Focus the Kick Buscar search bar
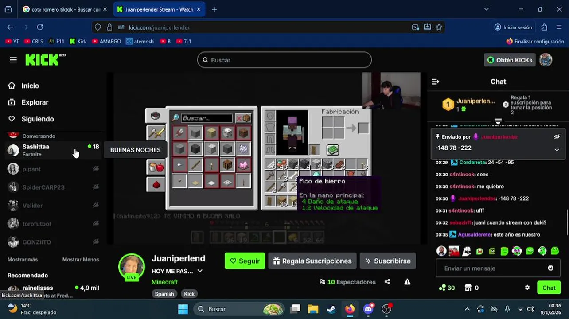Viewport: 569px width, 319px height. pos(284,60)
